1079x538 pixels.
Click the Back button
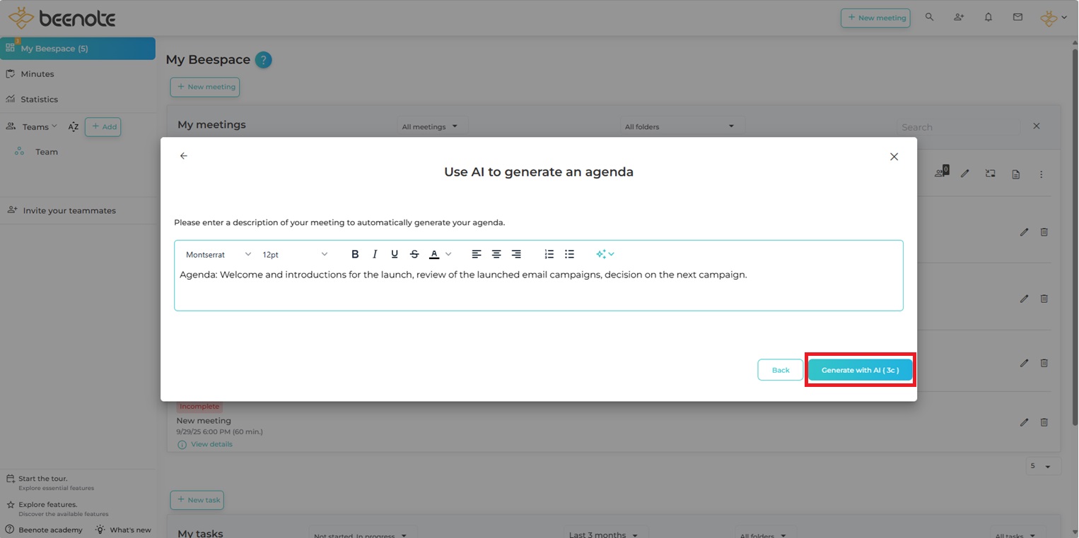click(x=780, y=370)
